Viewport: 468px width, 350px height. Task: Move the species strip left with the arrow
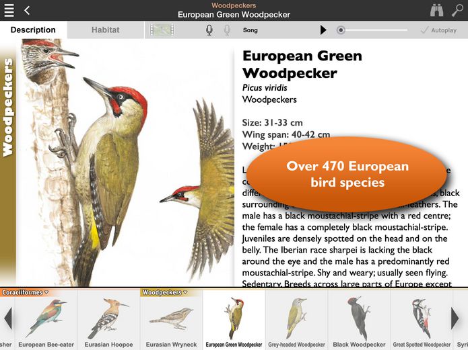pos(8,318)
